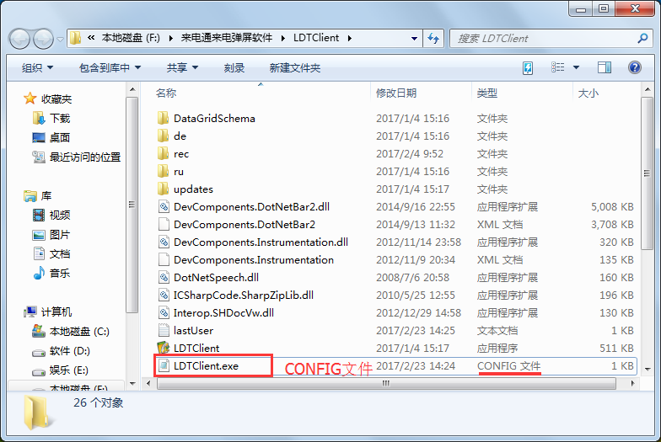The image size is (661, 442).
Task: Open the 共享 menu
Action: (182, 67)
